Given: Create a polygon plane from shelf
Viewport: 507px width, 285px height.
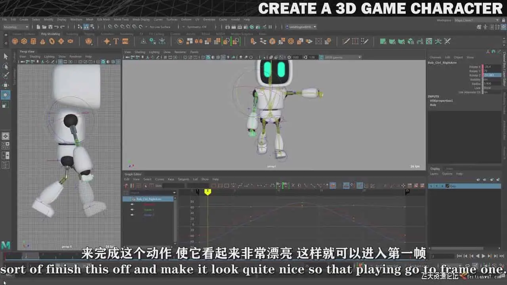Looking at the screenshot, I should [x=61, y=41].
